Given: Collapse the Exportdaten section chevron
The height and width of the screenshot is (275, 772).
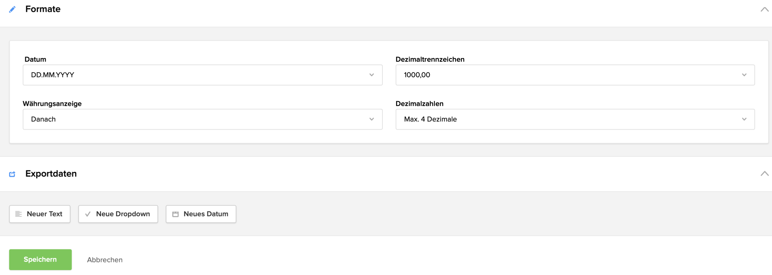Looking at the screenshot, I should click(764, 174).
